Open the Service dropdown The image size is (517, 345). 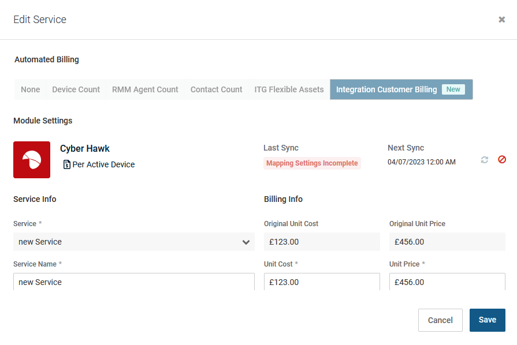point(134,242)
